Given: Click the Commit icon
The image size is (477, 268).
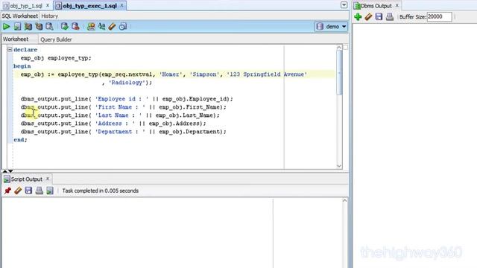Looking at the screenshot, I should (x=65, y=27).
